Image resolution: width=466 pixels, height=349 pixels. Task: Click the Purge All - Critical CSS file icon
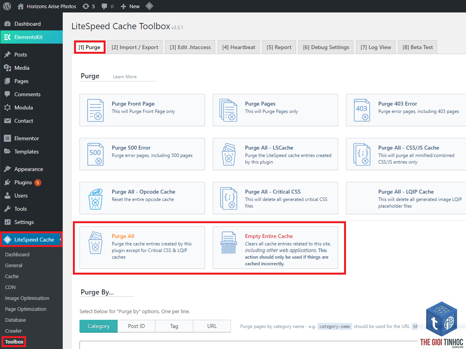tap(229, 198)
